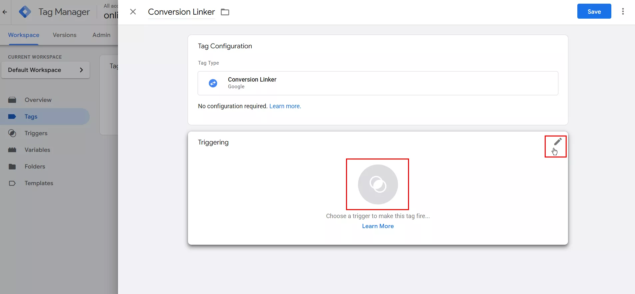Close the Conversion Linker tag editor
This screenshot has height=294, width=635.
pyautogui.click(x=133, y=12)
